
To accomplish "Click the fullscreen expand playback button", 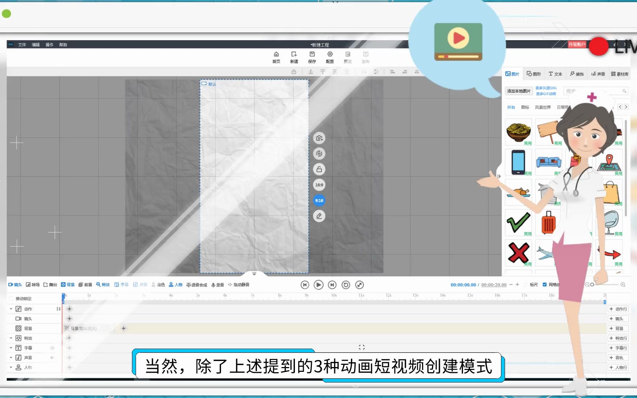I will (x=359, y=285).
